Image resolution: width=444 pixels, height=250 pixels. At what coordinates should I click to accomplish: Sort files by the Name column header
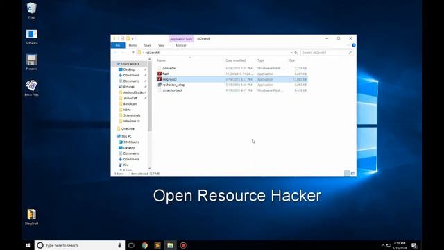(x=162, y=60)
